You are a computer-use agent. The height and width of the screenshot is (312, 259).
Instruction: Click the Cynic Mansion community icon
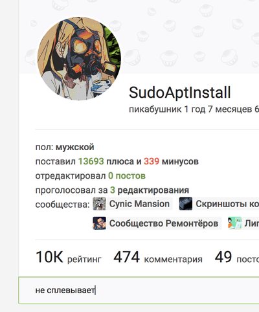(x=99, y=204)
